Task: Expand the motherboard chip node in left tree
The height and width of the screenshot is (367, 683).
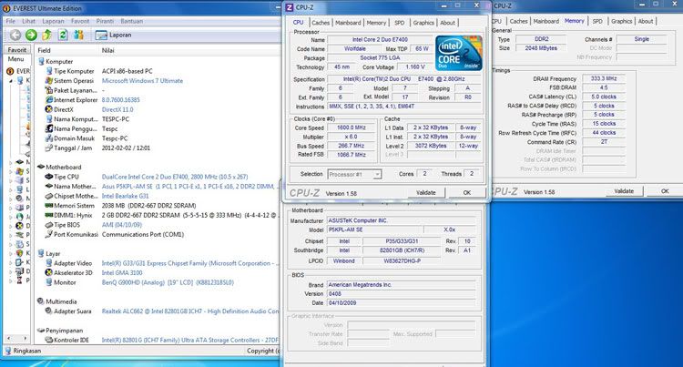Action: coord(11,162)
